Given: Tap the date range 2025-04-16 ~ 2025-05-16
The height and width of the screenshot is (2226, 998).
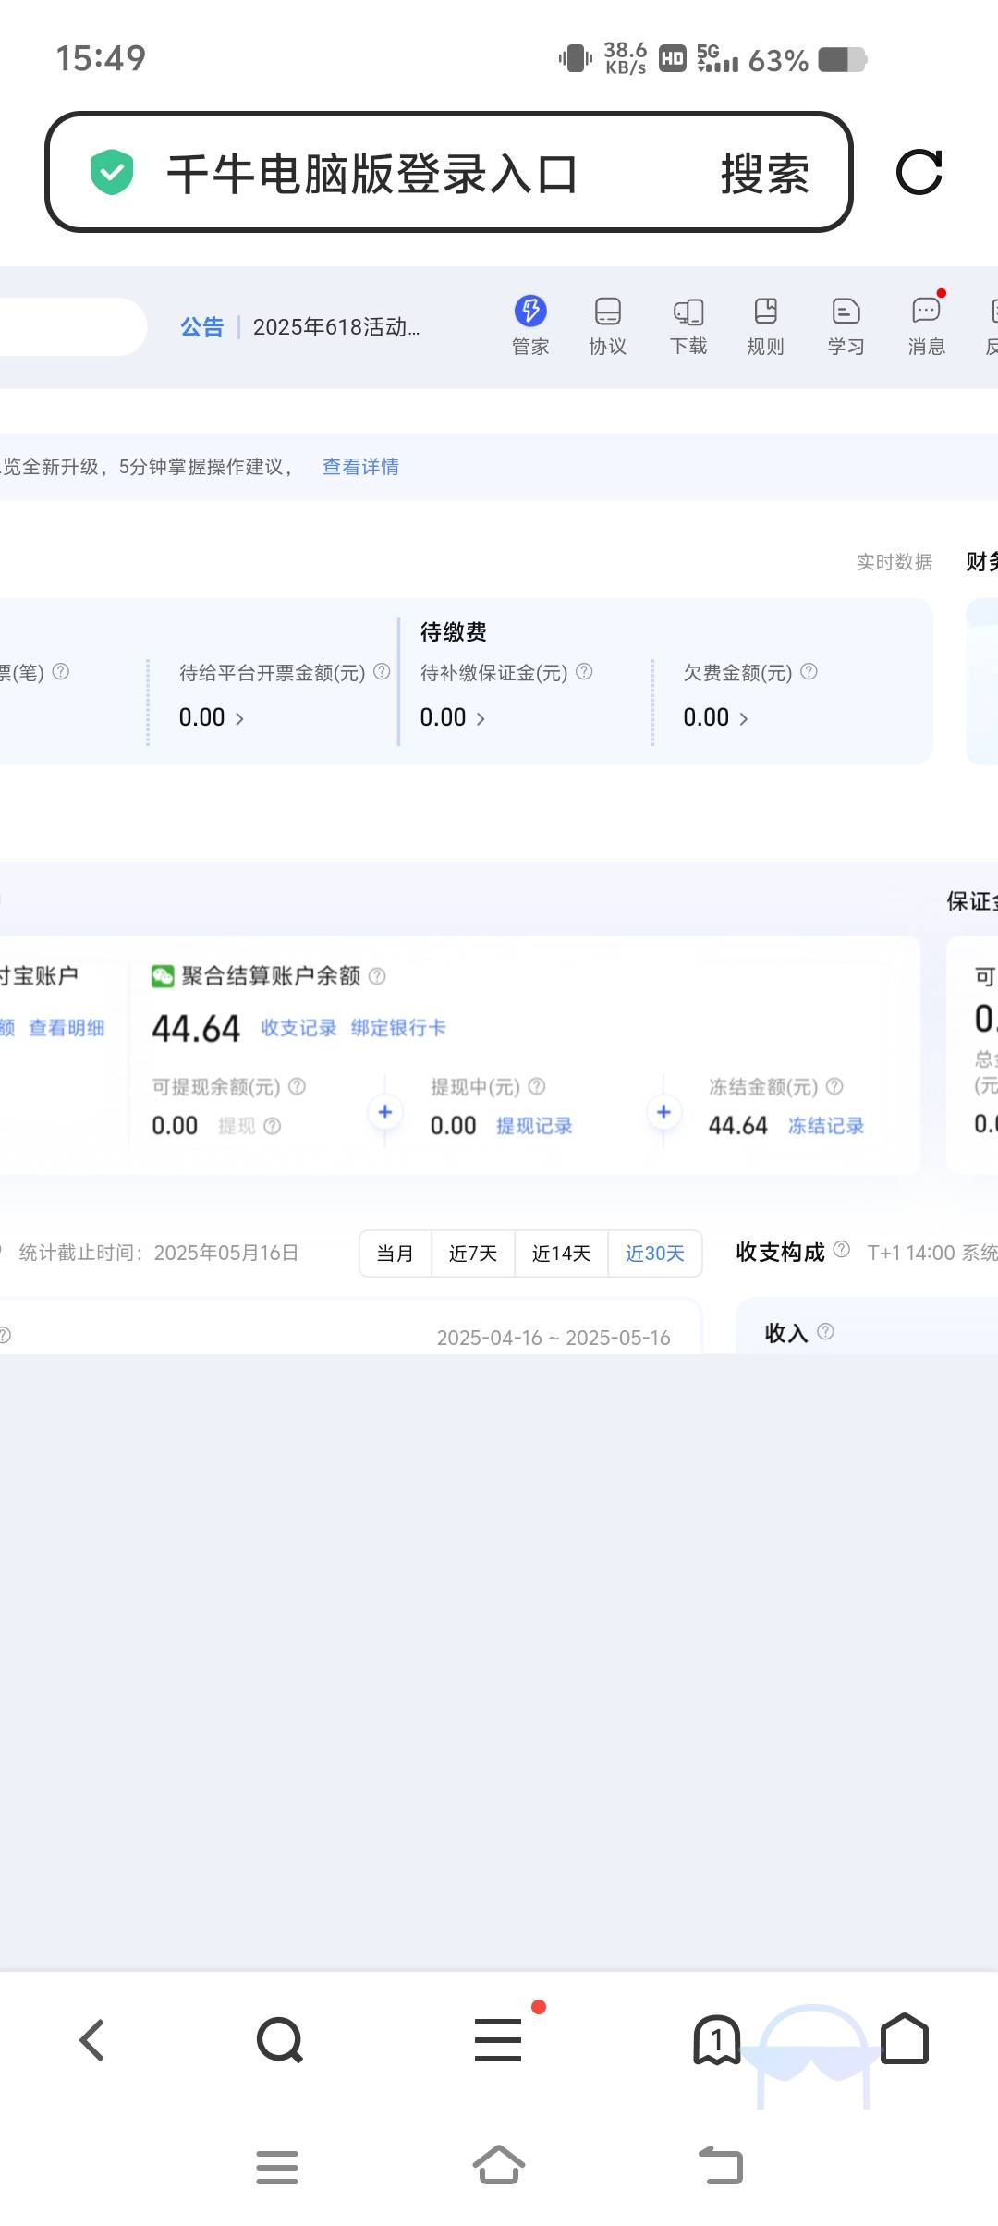Looking at the screenshot, I should pyautogui.click(x=554, y=1338).
